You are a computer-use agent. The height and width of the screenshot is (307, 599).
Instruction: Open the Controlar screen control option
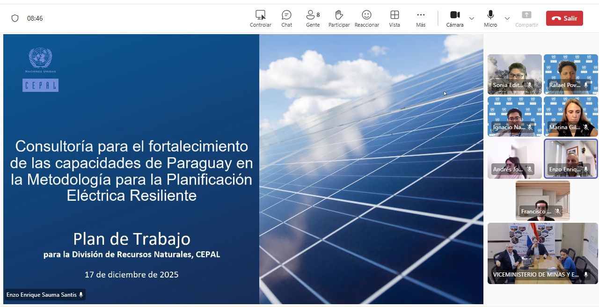[x=260, y=18]
